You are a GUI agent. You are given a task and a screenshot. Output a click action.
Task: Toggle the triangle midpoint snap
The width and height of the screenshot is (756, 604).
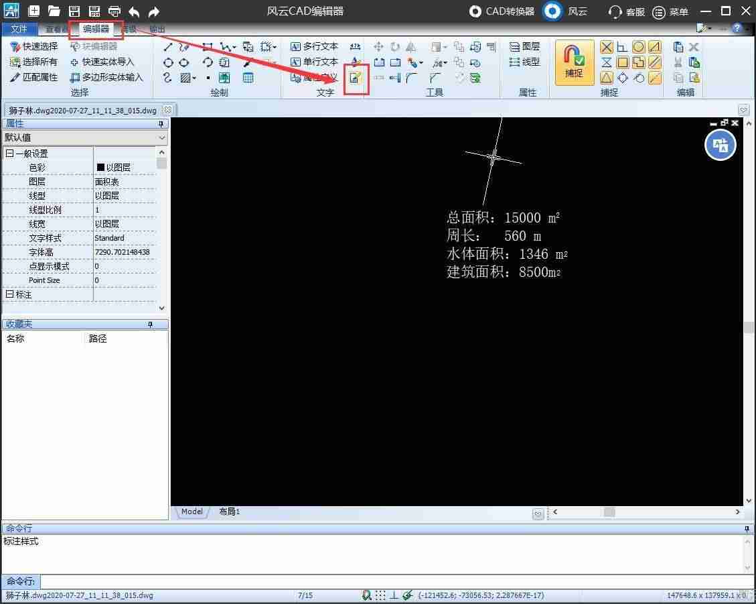click(607, 78)
